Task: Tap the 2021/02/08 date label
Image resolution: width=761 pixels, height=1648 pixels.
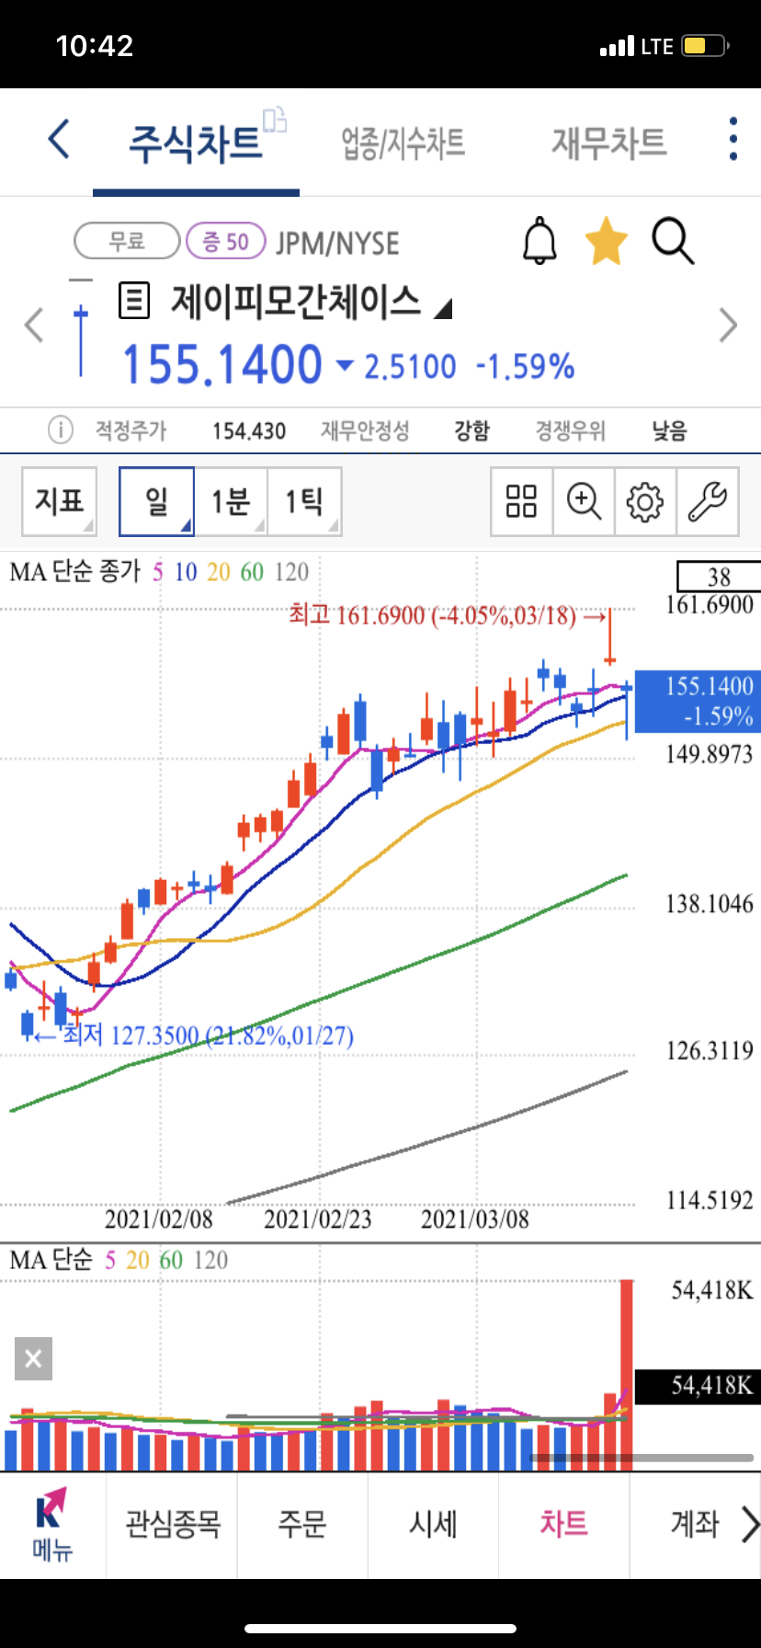Action: click(x=158, y=1219)
